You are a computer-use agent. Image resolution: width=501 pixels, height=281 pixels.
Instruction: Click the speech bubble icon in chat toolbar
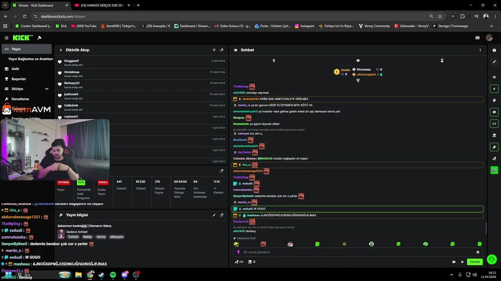pyautogui.click(x=358, y=60)
